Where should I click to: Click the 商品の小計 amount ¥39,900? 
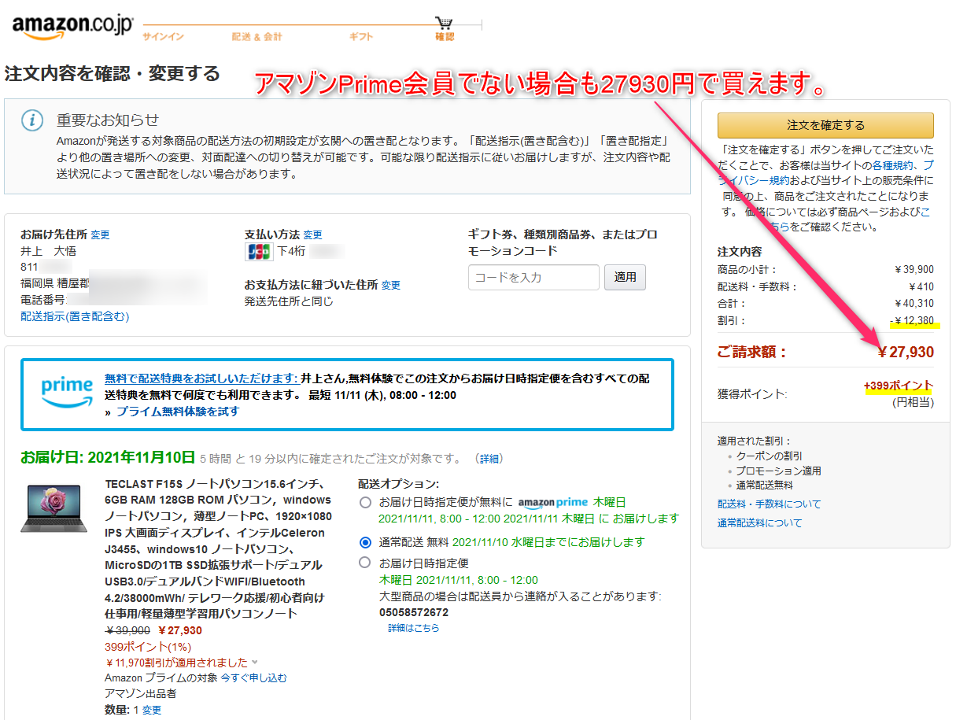914,269
